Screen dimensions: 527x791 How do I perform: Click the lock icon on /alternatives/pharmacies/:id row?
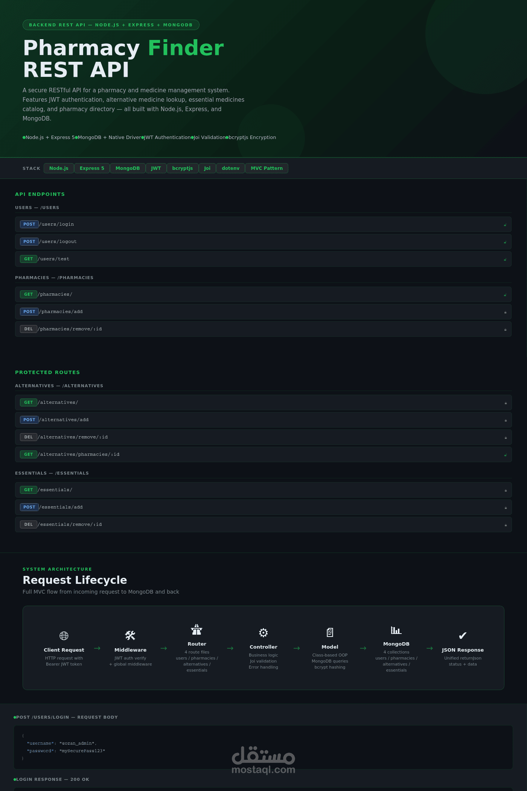(x=506, y=455)
